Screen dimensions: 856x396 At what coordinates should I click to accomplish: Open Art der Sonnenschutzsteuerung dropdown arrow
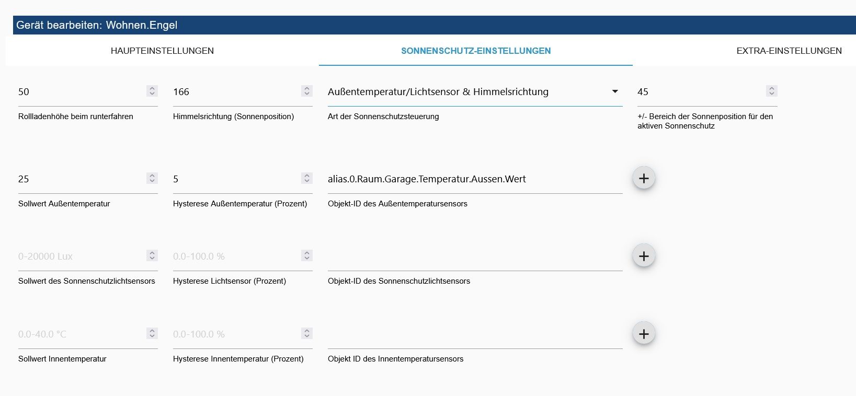(x=615, y=91)
